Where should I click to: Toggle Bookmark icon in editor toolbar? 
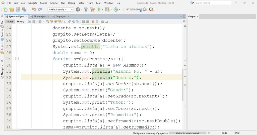click(x=78, y=22)
